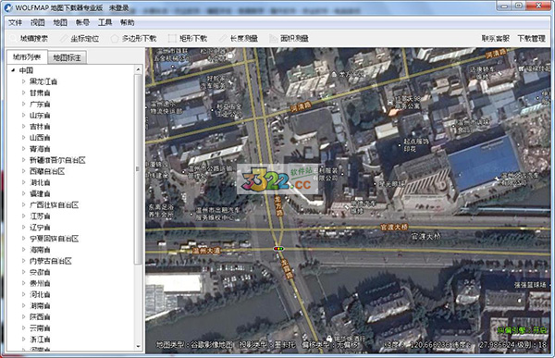The width and height of the screenshot is (555, 358).
Task: Toggle the green correction engine status label
Action: [x=522, y=330]
